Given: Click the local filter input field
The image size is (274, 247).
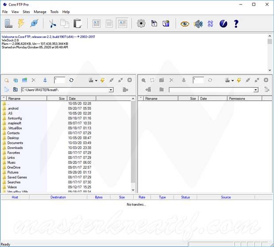Looking at the screenshot, I should pos(60,80).
